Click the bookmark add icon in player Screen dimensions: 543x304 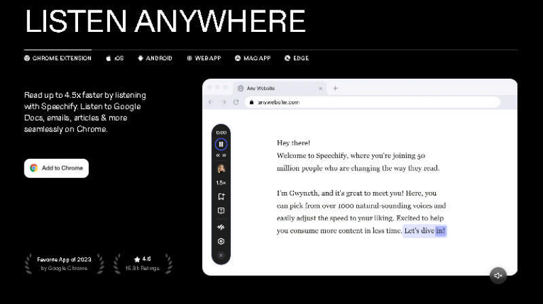pos(221,197)
